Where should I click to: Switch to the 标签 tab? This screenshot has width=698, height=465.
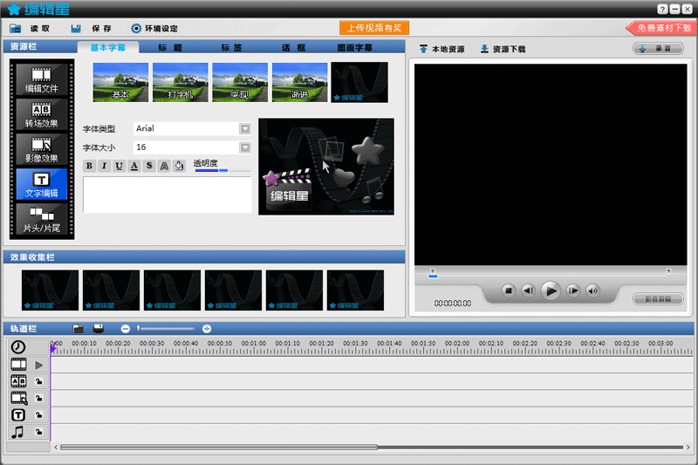(x=231, y=48)
